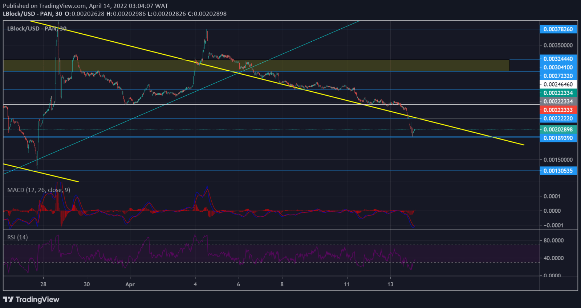Click the 13 date label on time axis
This screenshot has width=581, height=308.
tap(390, 284)
